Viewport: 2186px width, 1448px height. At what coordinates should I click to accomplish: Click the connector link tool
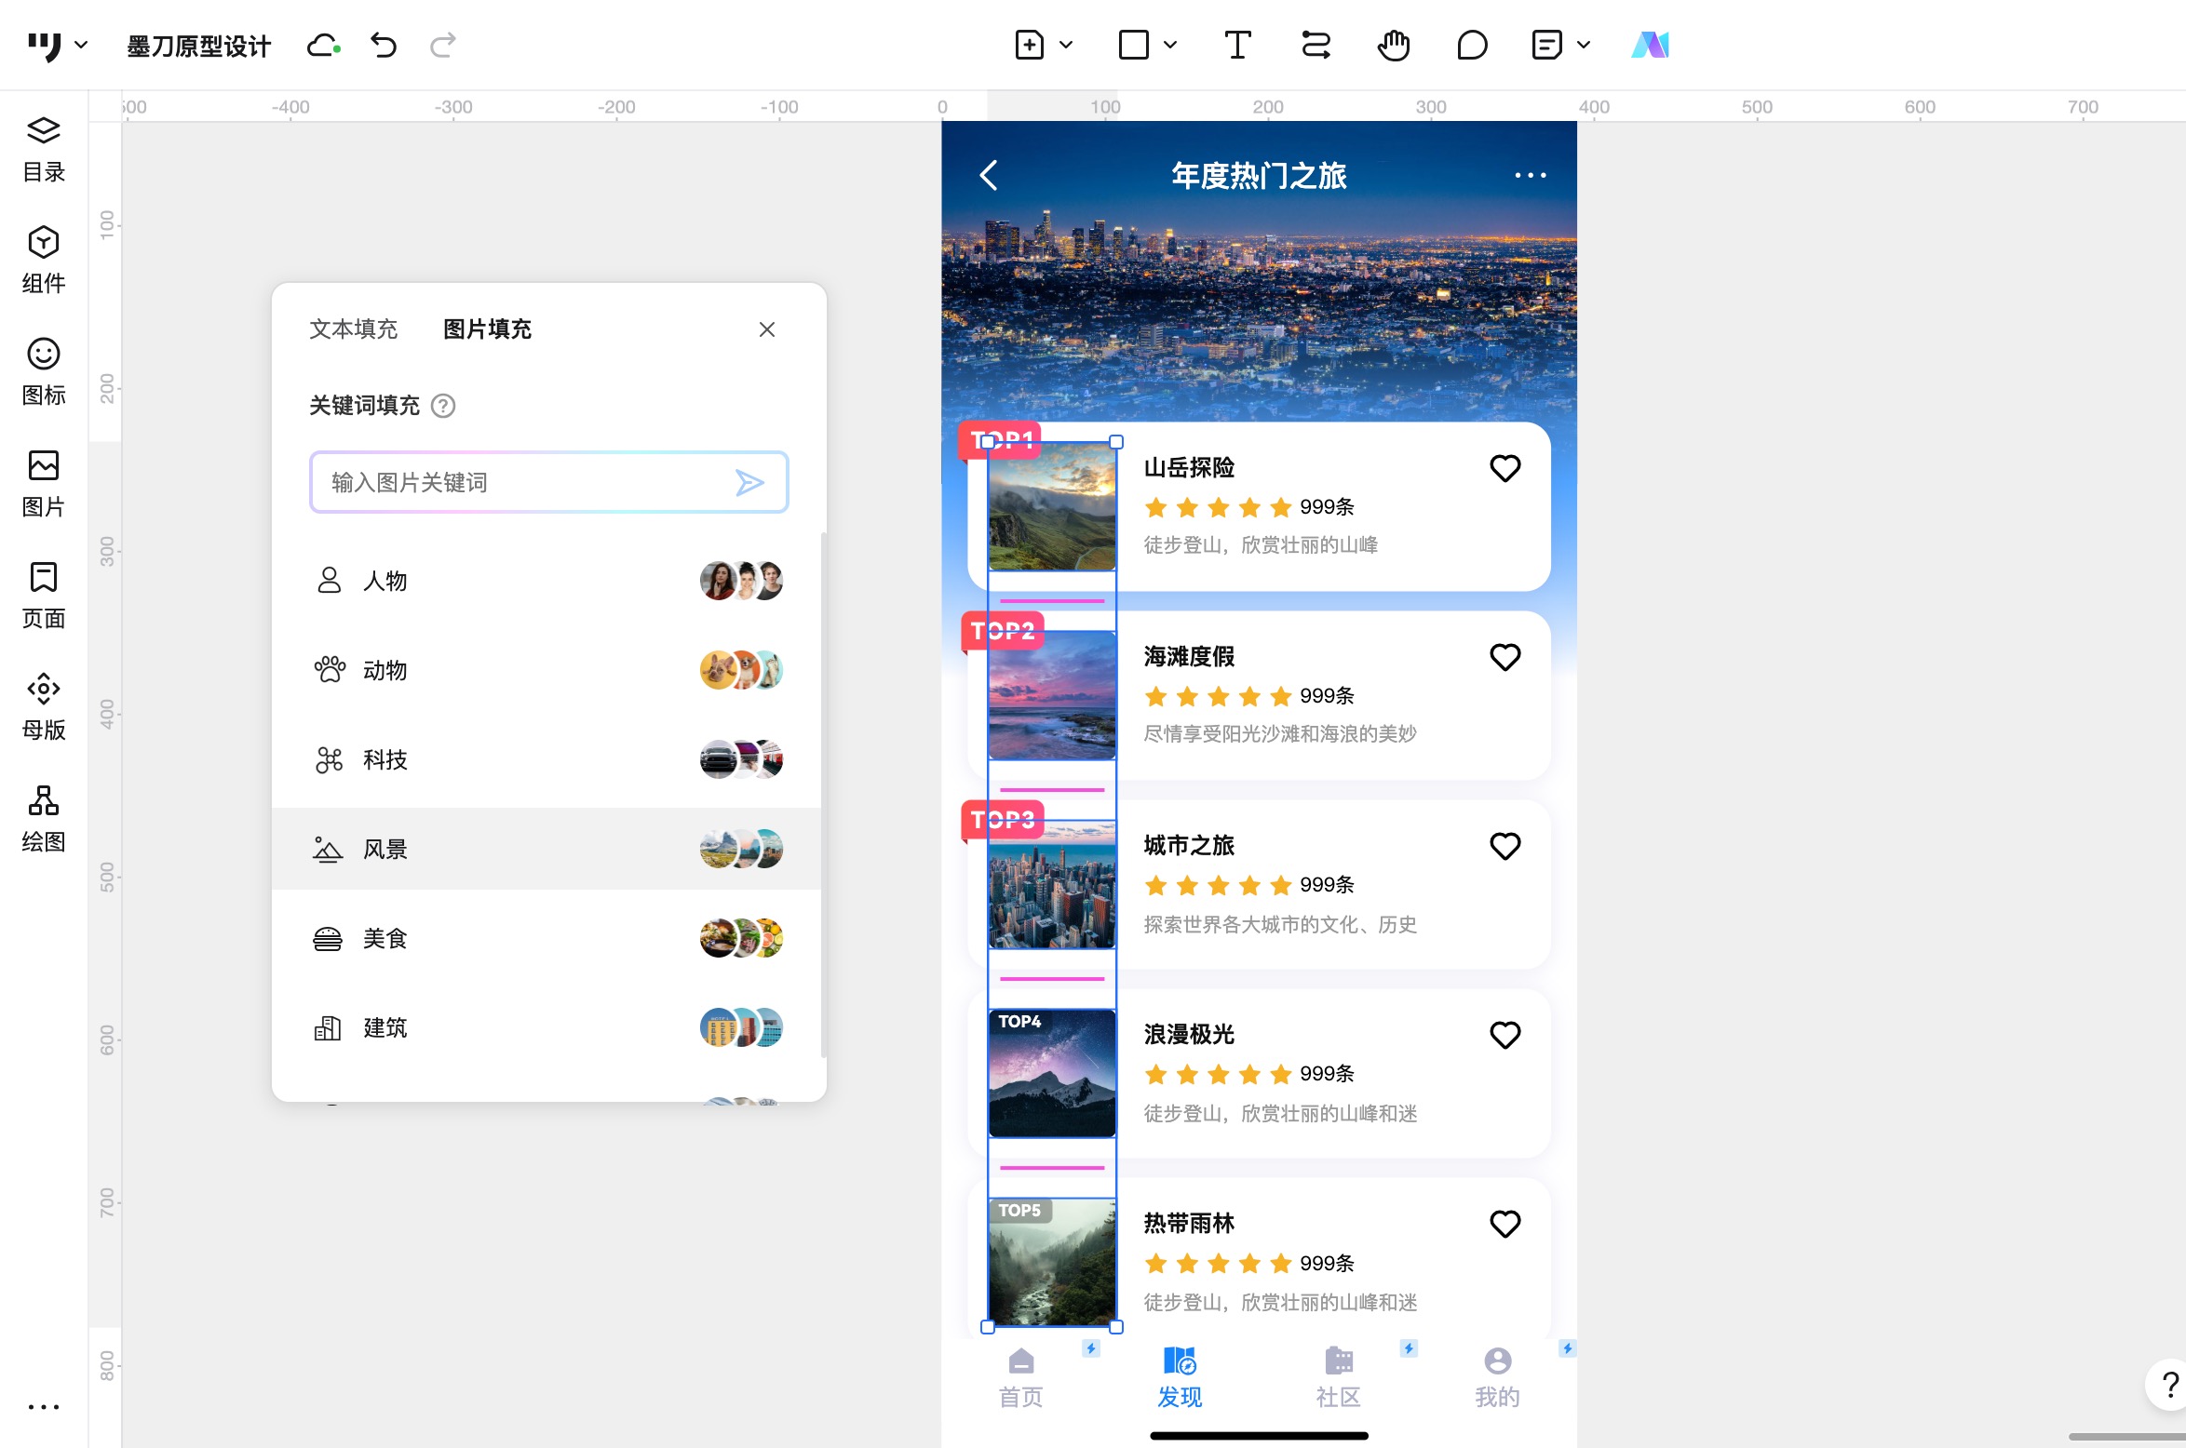1316,45
